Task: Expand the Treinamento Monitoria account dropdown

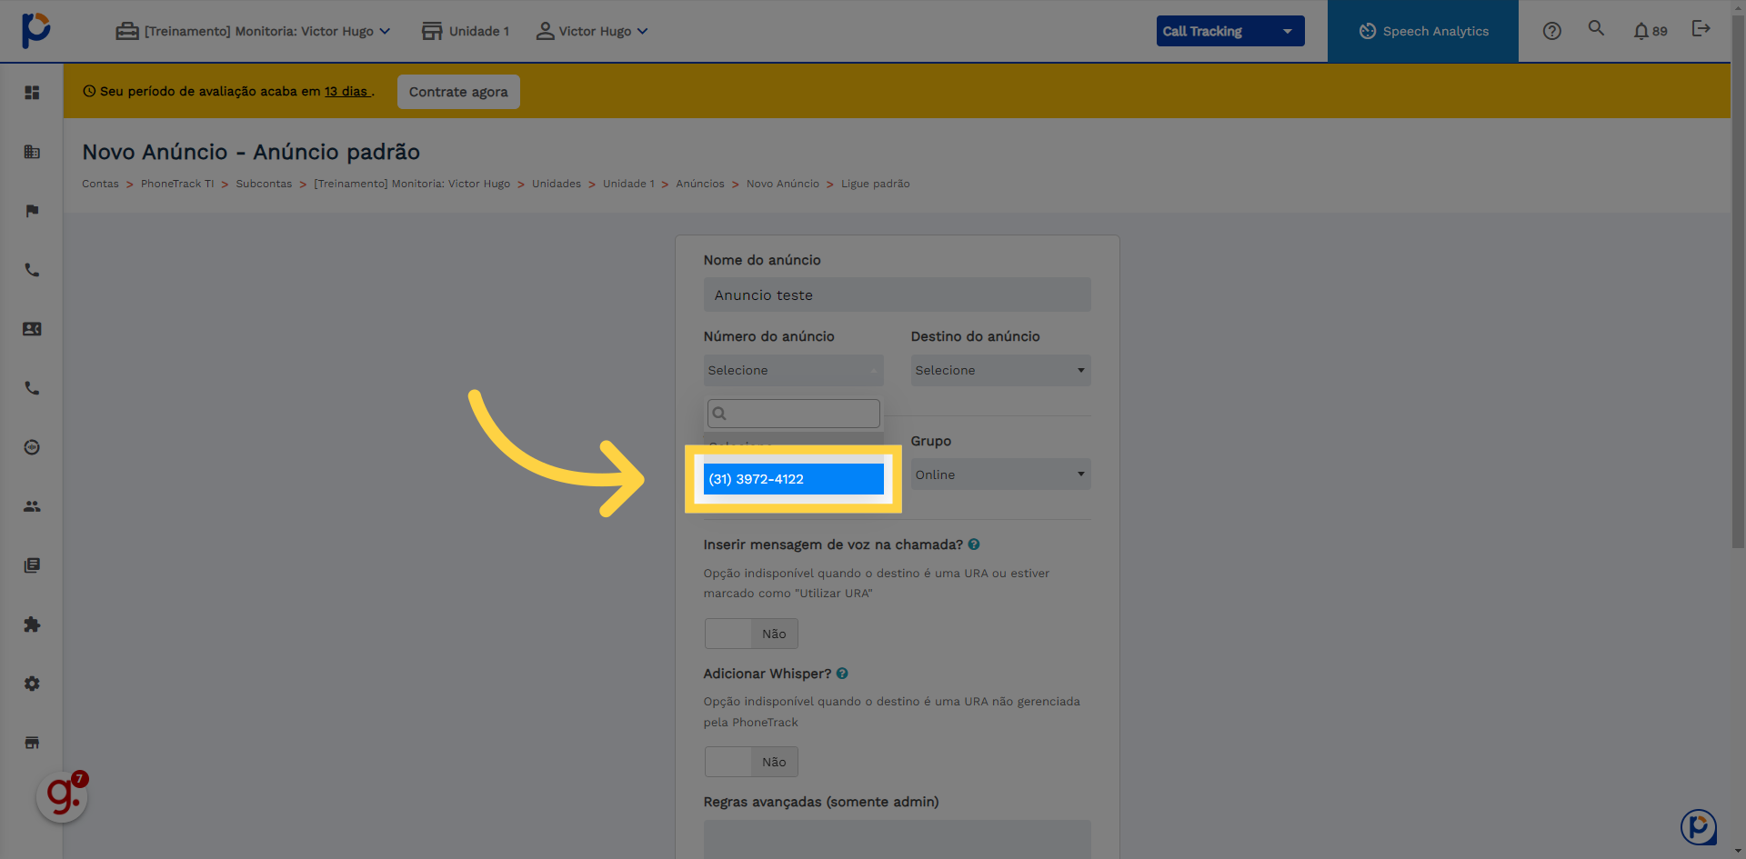Action: tap(254, 31)
